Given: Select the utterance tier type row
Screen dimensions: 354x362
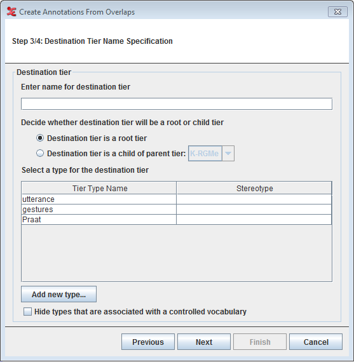Looking at the screenshot, I should click(177, 199).
